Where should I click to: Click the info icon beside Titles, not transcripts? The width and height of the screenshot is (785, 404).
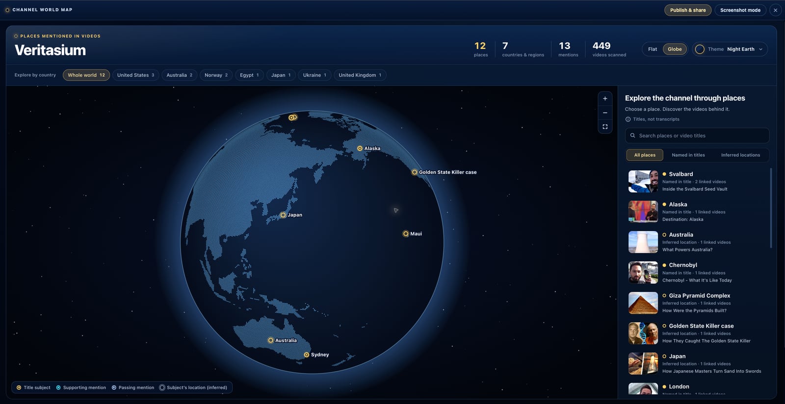pos(628,119)
